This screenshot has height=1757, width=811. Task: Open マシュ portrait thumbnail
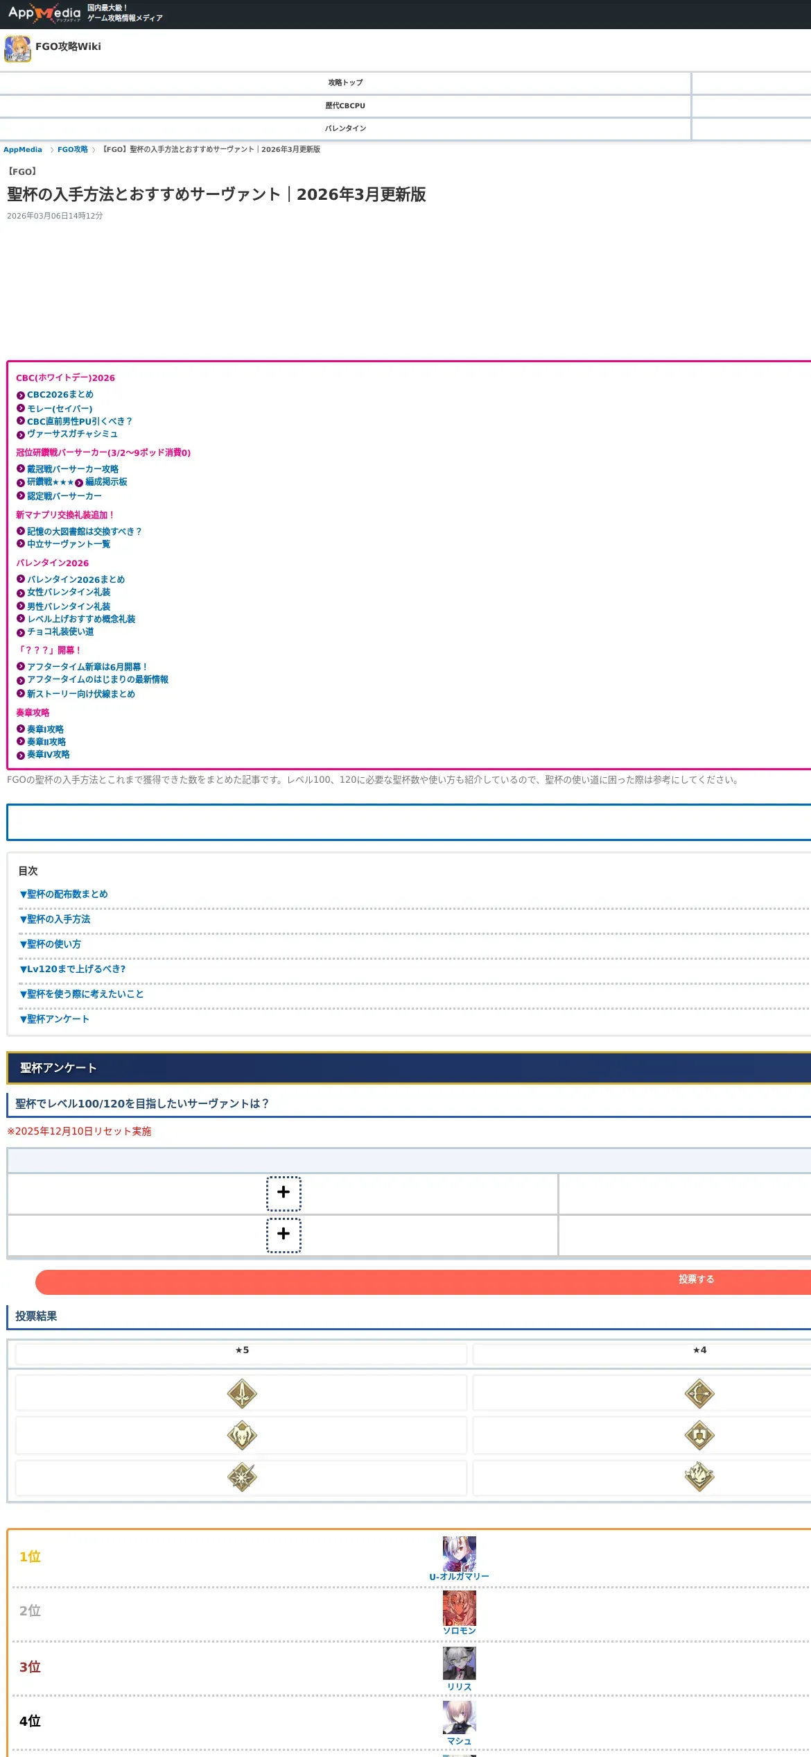460,1717
